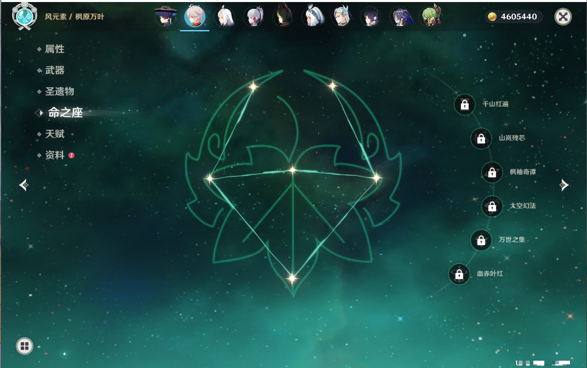Choose the portrait with blue horn ornaments
Image resolution: width=587 pixels, height=368 pixels.
(341, 17)
